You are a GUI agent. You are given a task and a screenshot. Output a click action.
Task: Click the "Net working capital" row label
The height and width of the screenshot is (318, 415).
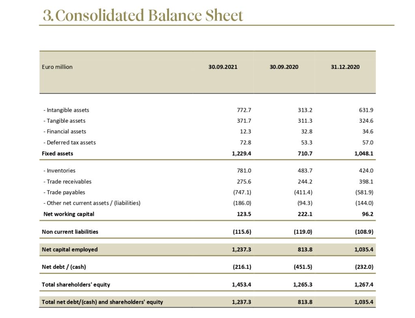coord(69,214)
